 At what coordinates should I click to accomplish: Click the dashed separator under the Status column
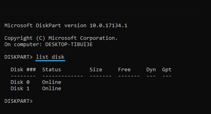63,76
